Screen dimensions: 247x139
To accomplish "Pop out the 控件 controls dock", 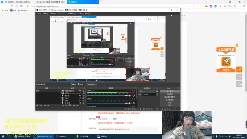I will pos(179,88).
